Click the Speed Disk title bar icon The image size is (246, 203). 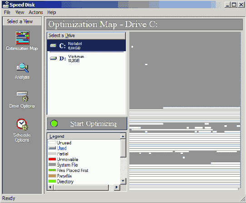point(5,5)
